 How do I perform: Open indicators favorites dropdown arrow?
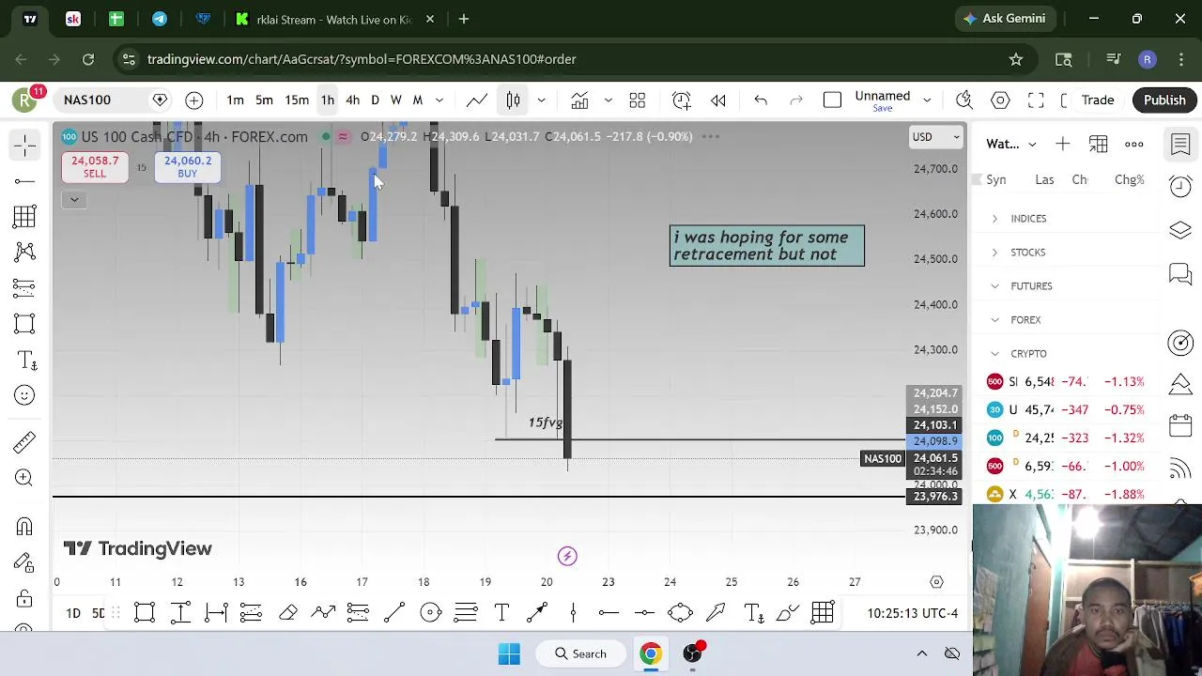click(x=608, y=100)
